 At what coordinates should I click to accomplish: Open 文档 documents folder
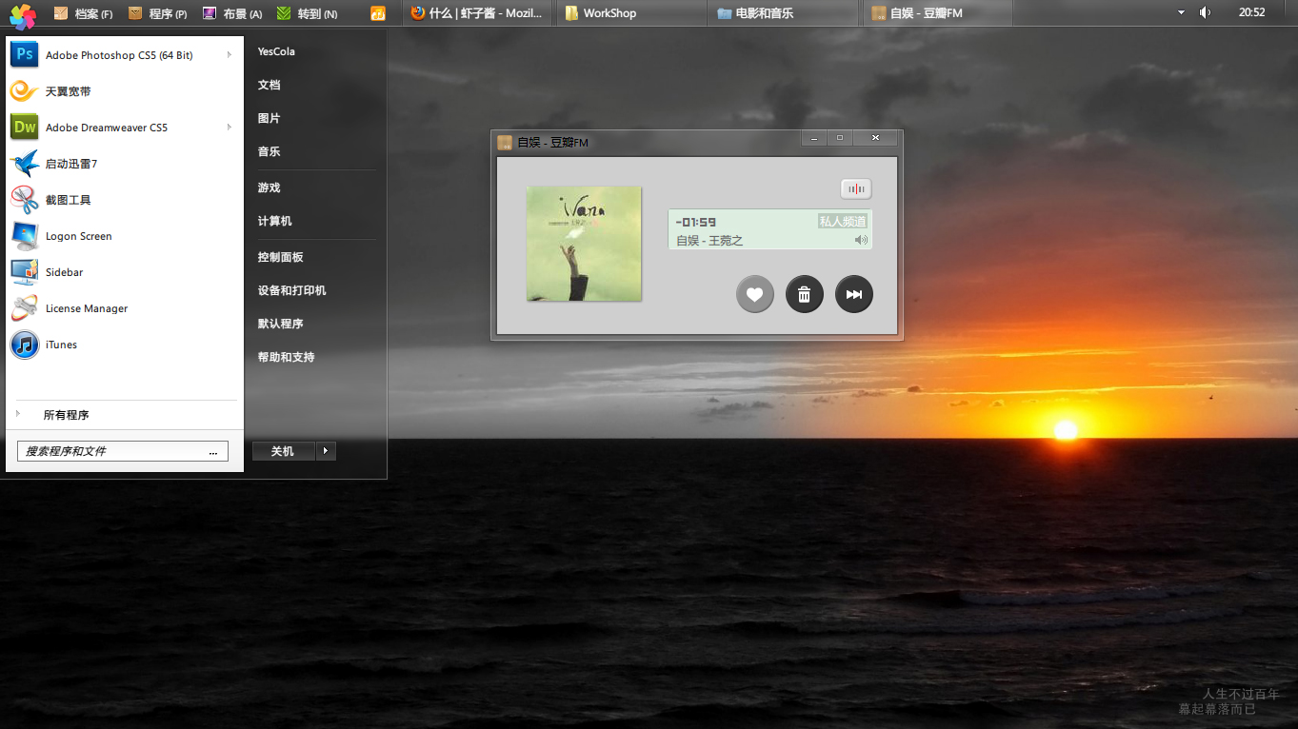coord(269,85)
